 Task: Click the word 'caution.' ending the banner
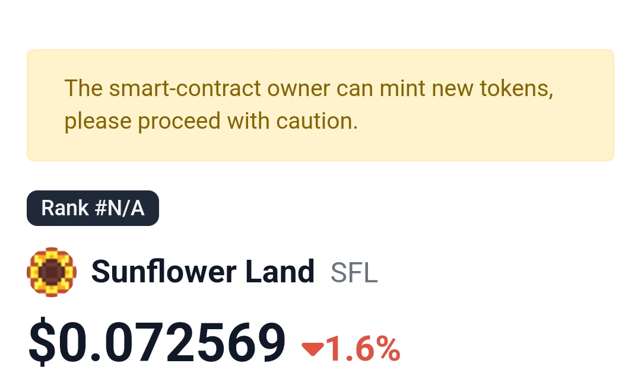click(x=317, y=122)
